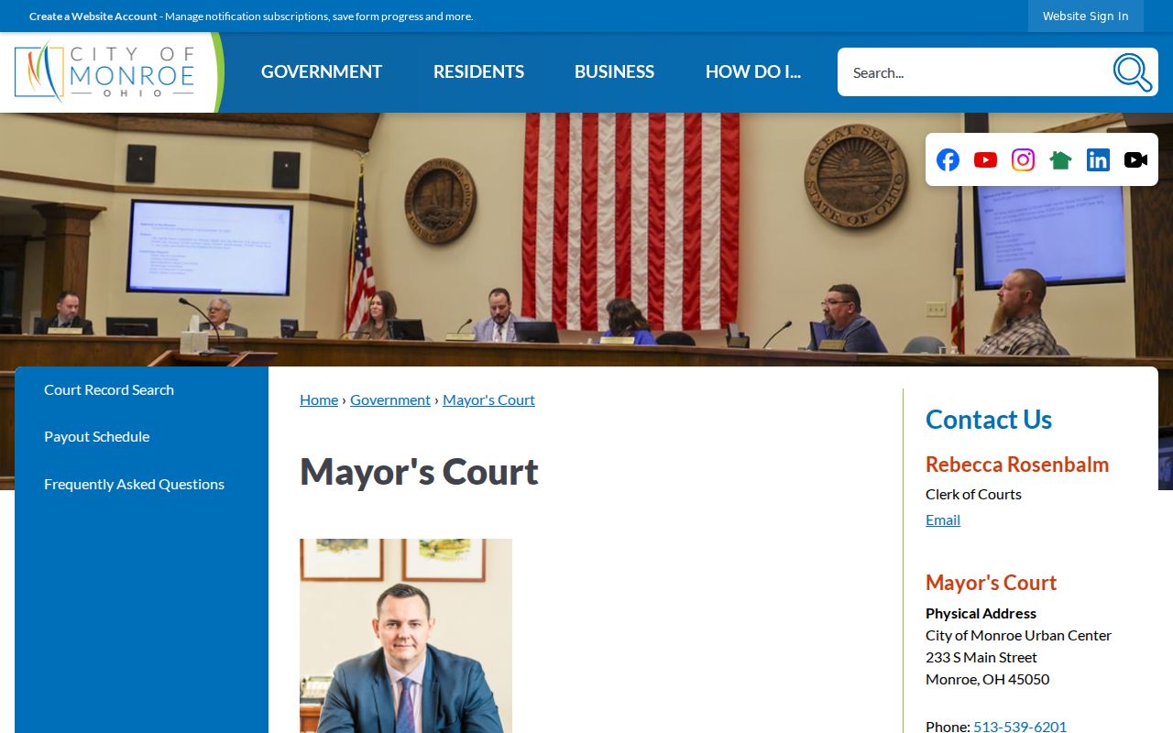Click the City of Monroe logo

point(104,71)
